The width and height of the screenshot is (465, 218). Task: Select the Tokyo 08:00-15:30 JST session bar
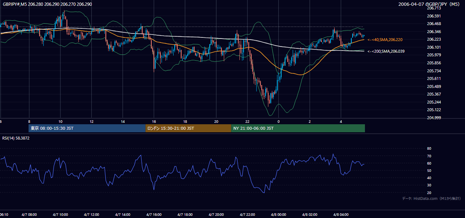[x=87, y=128]
